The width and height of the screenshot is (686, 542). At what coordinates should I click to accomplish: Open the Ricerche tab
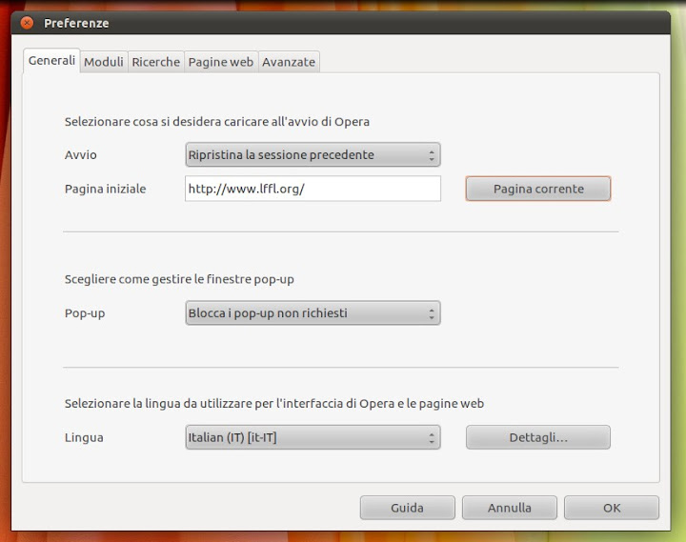[x=155, y=62]
